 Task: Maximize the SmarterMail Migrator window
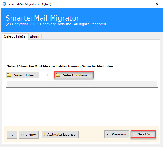[145, 4]
